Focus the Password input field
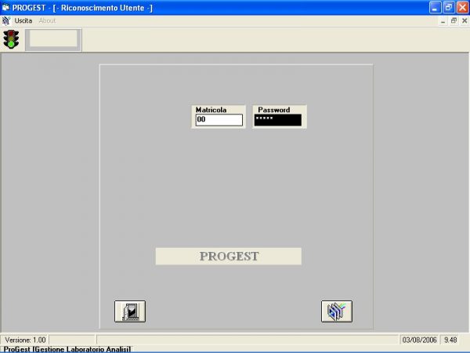Image resolution: width=470 pixels, height=353 pixels. coord(278,120)
